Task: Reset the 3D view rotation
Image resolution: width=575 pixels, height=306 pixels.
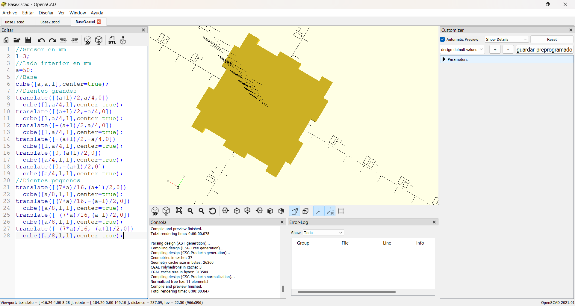Action: tap(213, 211)
